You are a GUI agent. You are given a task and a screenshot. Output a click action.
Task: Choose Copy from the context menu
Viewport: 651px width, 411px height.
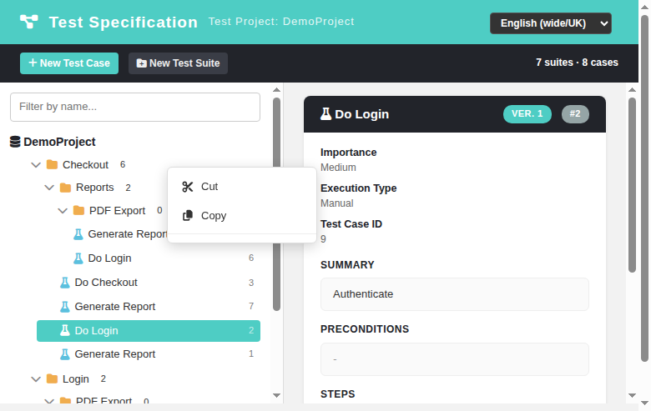pyautogui.click(x=242, y=216)
